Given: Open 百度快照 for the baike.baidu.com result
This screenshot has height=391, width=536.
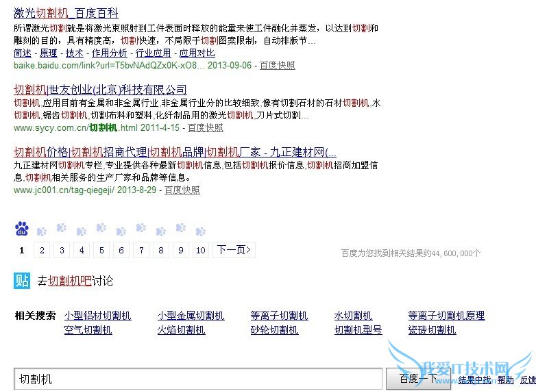Looking at the screenshot, I should click(278, 65).
